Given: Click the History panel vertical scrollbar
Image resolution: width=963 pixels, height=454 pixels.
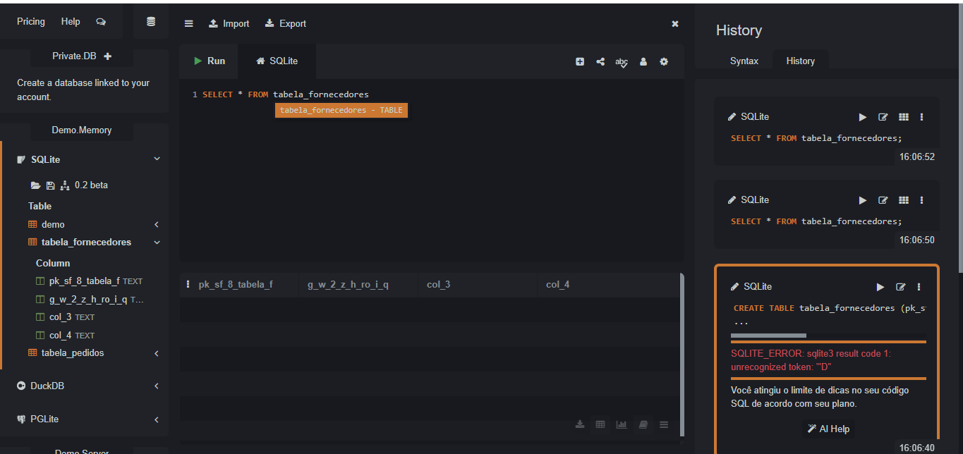Looking at the screenshot, I should [960, 137].
